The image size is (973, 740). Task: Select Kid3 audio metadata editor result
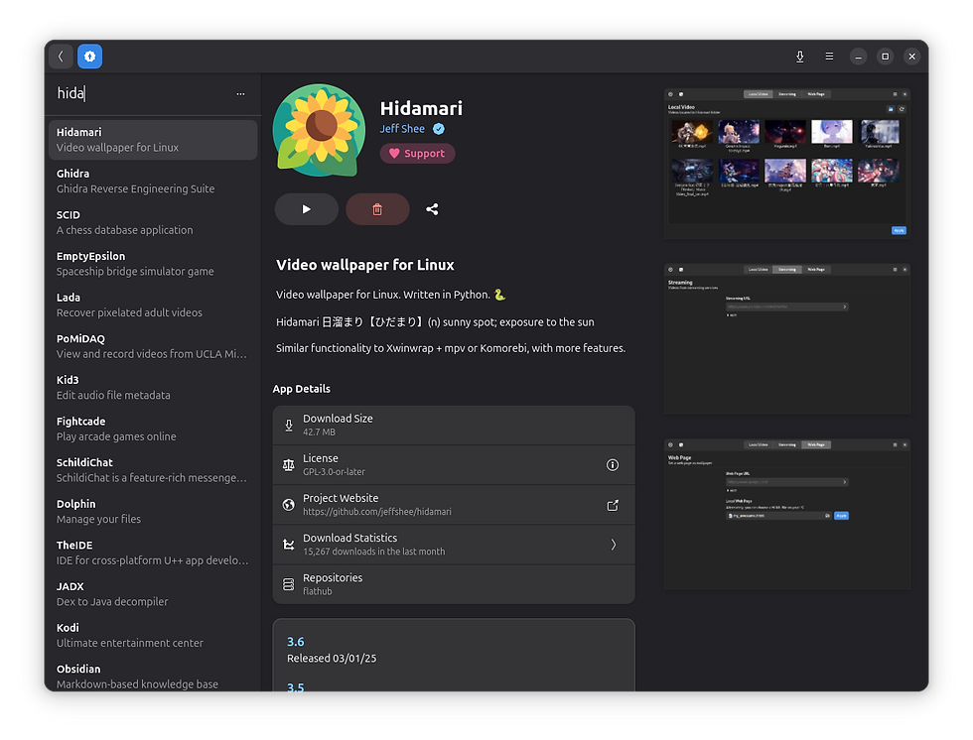click(x=153, y=387)
